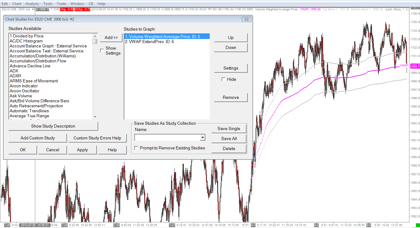Click the 8-1 date marker
This screenshot has height=228, width=420.
click(x=253, y=225)
